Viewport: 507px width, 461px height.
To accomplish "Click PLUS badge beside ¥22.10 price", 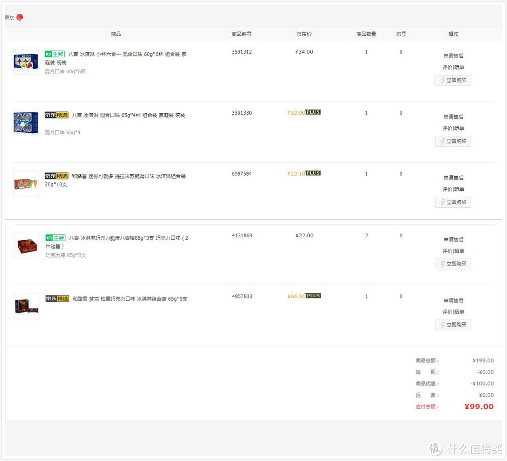I will point(313,173).
